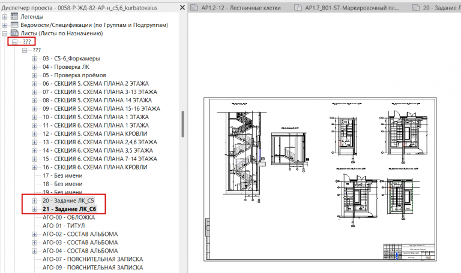Screen dimensions: 461x273
Task: Expand sheet 20 - Задание ЛК_С5
Action: 35,201
